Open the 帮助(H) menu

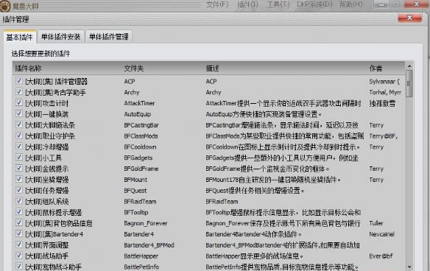pos(350,4)
